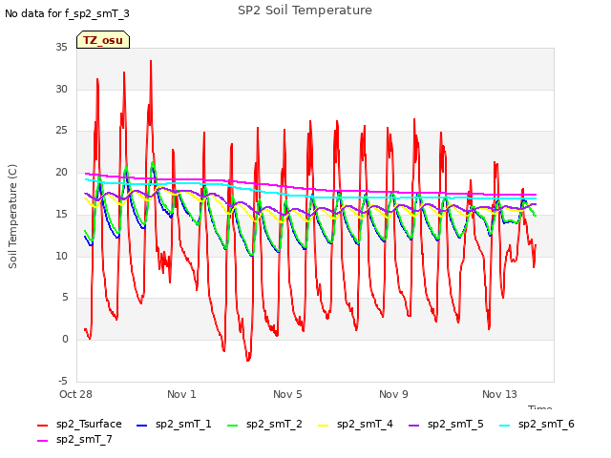Click the 25 y-axis tick label

tap(61, 130)
